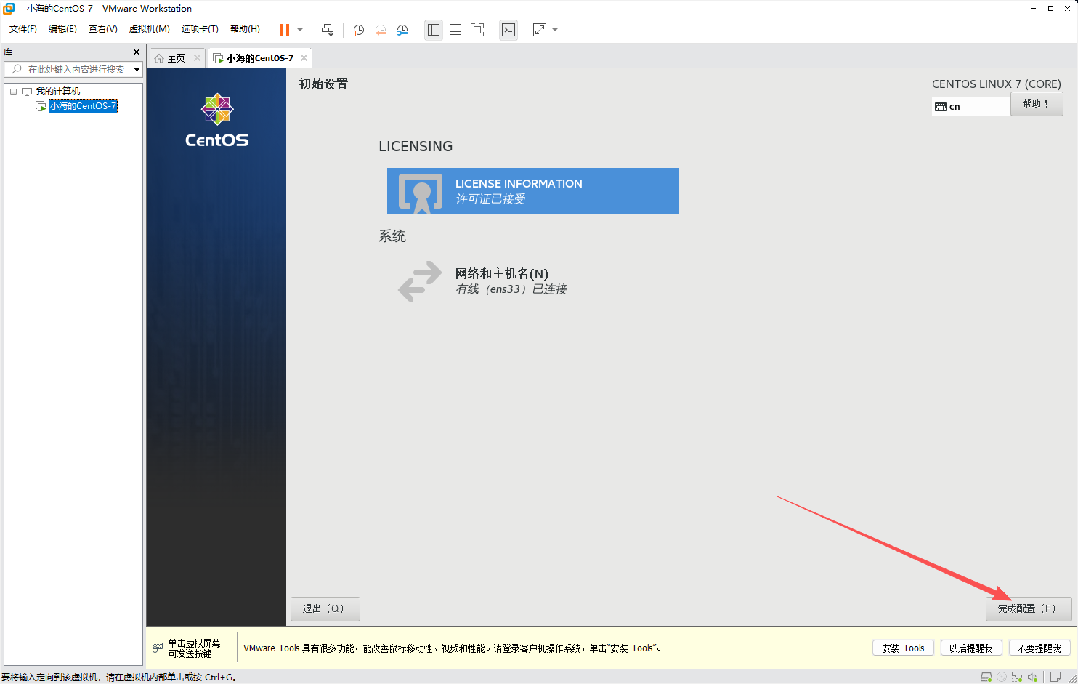Click the CD/DVD drive status icon
Screen dimensions: 1078x684
tap(1002, 677)
